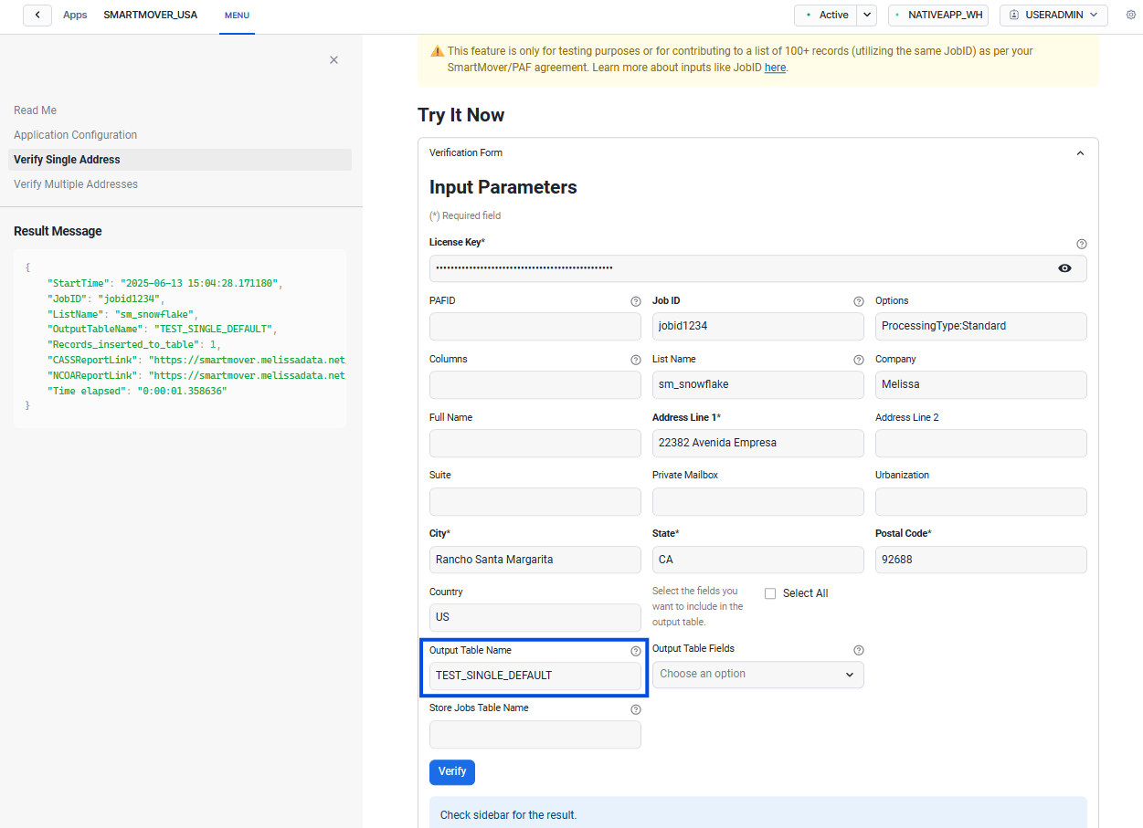This screenshot has width=1143, height=828.
Task: Close the sidebar menu panel
Action: coord(333,60)
